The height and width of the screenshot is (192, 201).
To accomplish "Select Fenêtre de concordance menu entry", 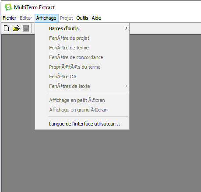I will (x=82, y=57).
